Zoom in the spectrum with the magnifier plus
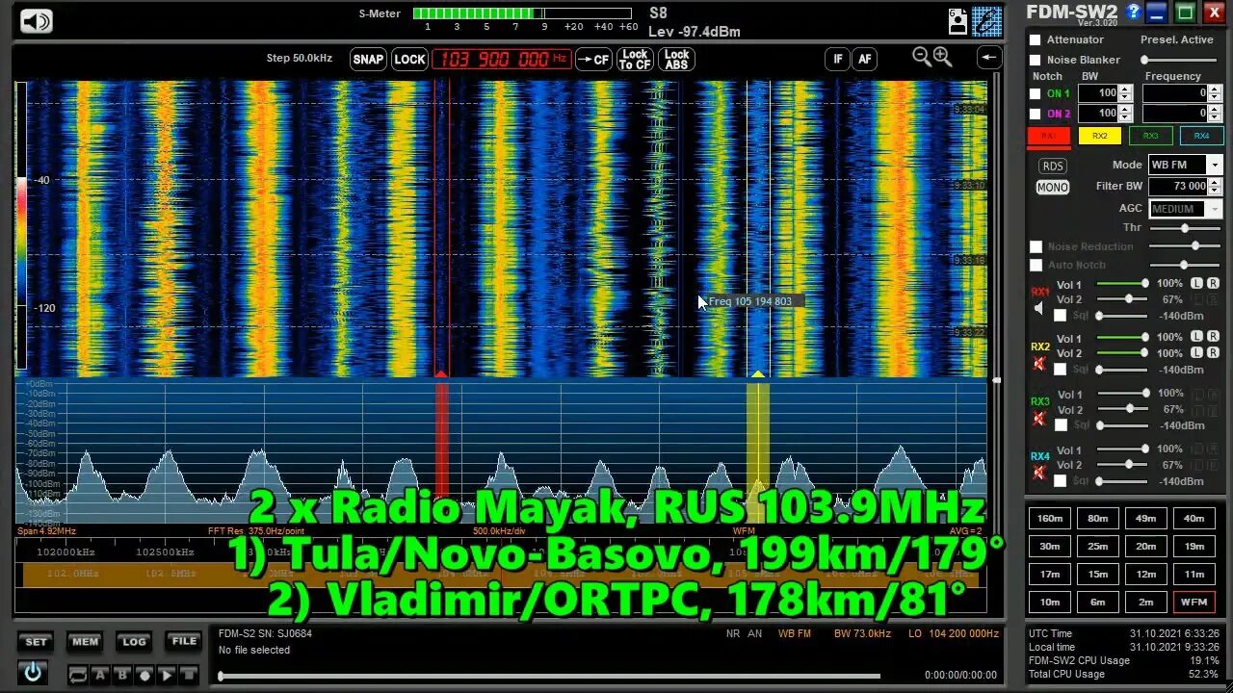This screenshot has height=693, width=1233. pos(942,58)
